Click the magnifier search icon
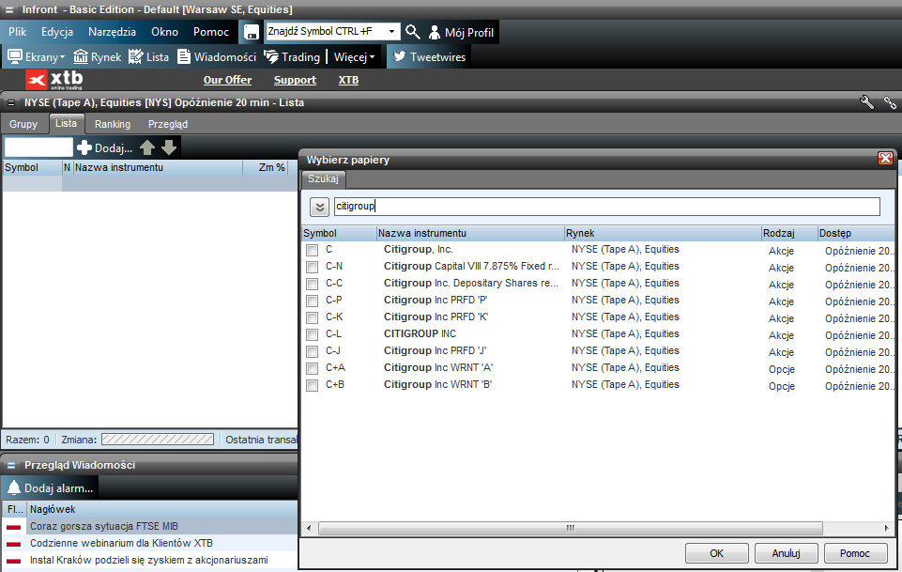This screenshot has height=572, width=902. coord(412,32)
